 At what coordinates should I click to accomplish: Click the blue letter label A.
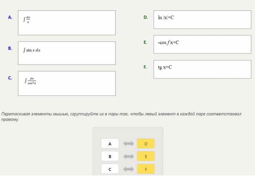point(10,17)
